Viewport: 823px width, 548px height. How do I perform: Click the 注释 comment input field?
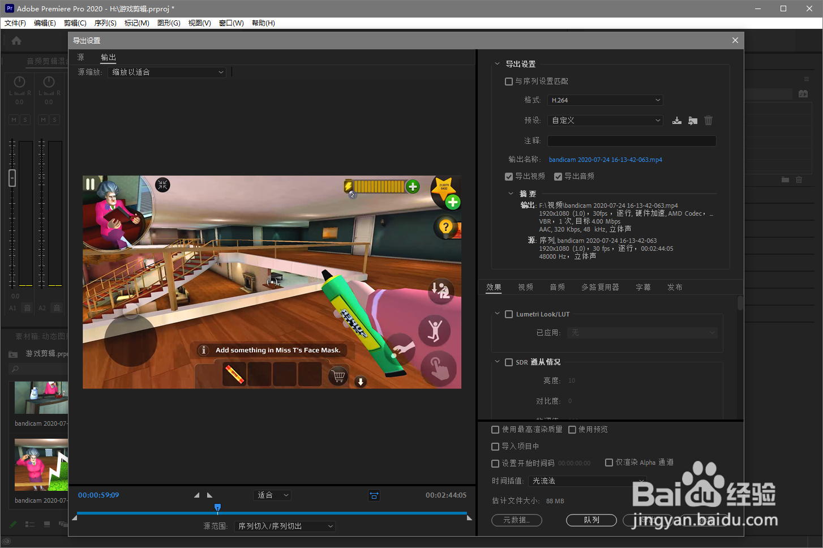click(x=632, y=141)
